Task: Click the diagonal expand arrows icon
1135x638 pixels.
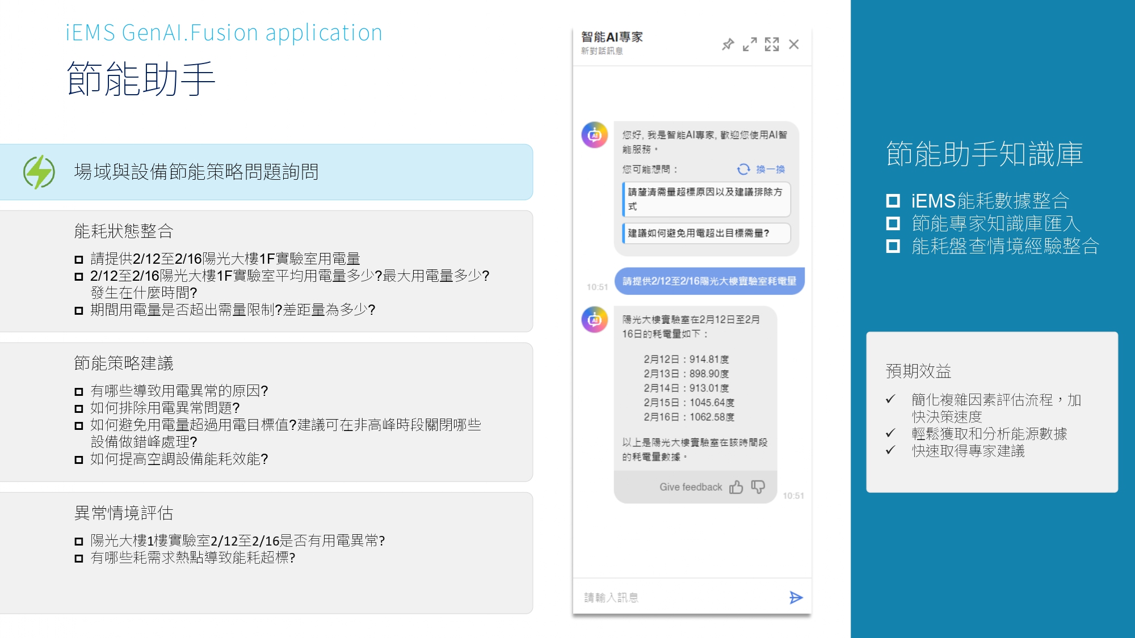Action: 749,44
